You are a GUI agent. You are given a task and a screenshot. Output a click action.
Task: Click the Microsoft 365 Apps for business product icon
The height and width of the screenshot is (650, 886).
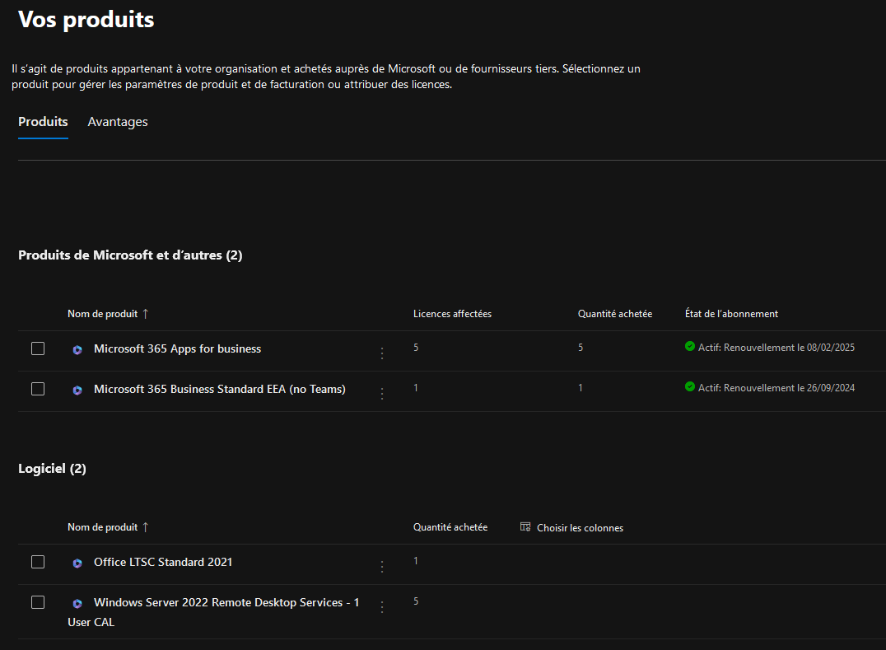[x=77, y=350]
